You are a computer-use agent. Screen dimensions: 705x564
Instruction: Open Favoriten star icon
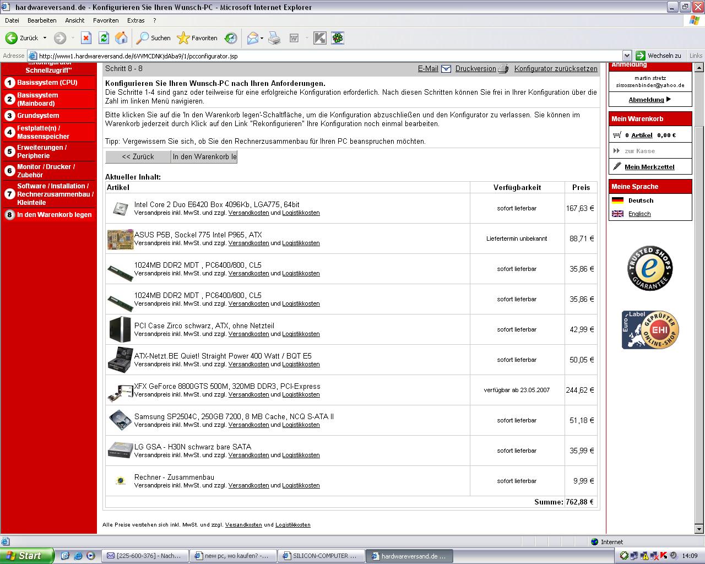pyautogui.click(x=183, y=38)
